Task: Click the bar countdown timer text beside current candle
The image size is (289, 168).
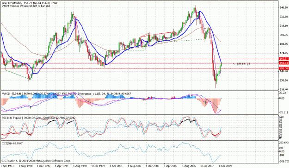Action: coord(241,64)
